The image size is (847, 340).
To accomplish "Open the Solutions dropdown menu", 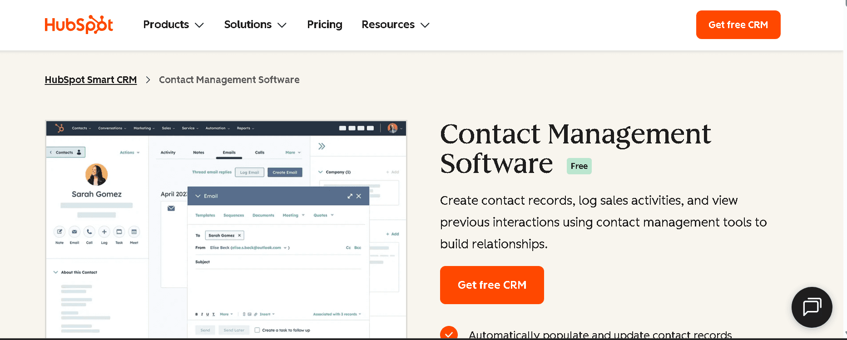I will pos(255,25).
